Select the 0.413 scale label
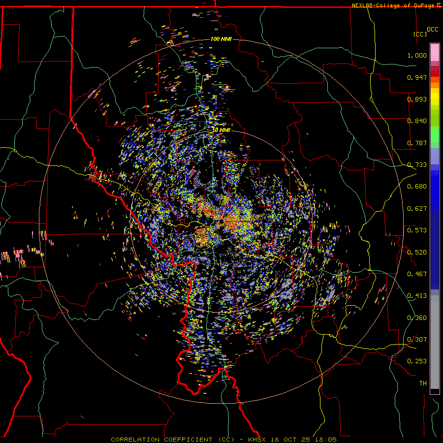This screenshot has height=443, width=443. 417,296
